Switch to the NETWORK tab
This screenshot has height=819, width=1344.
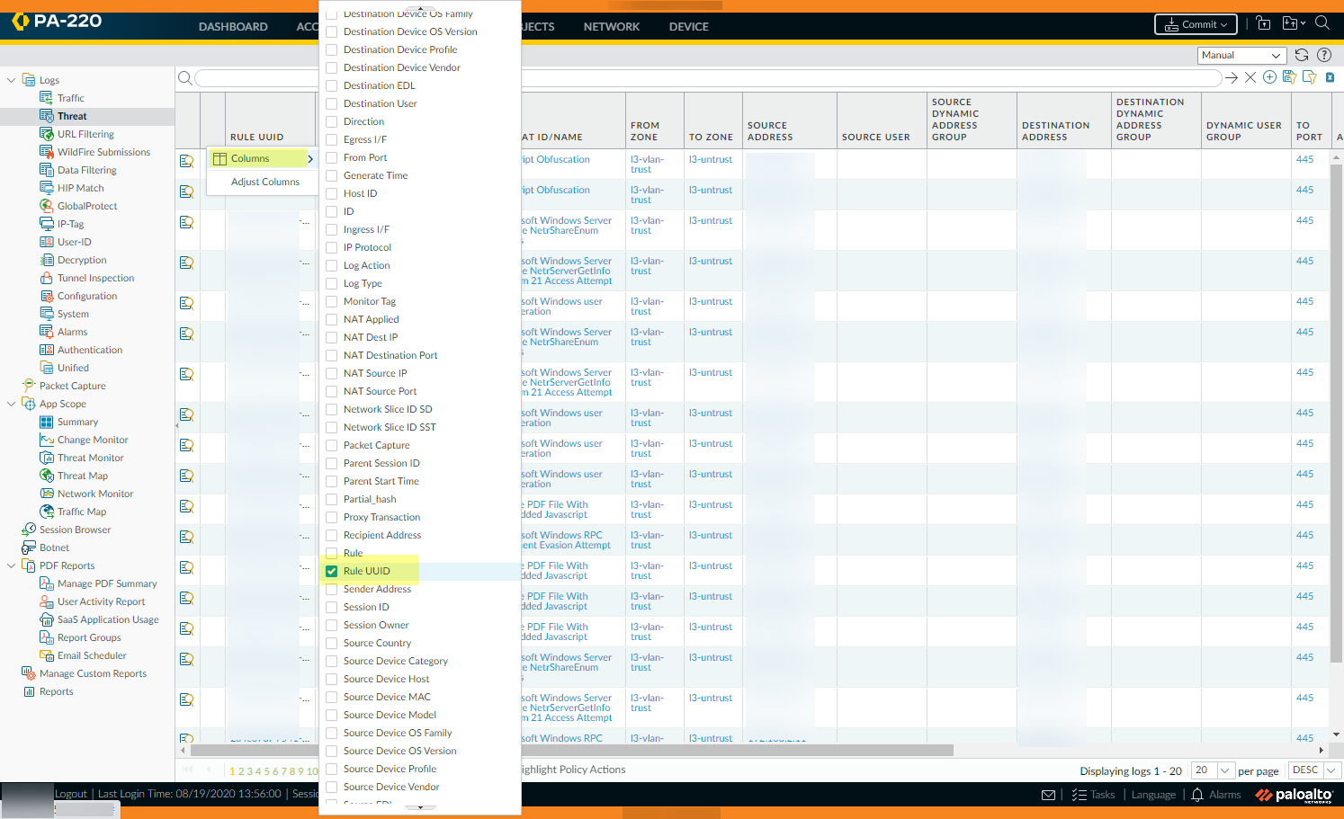(611, 27)
